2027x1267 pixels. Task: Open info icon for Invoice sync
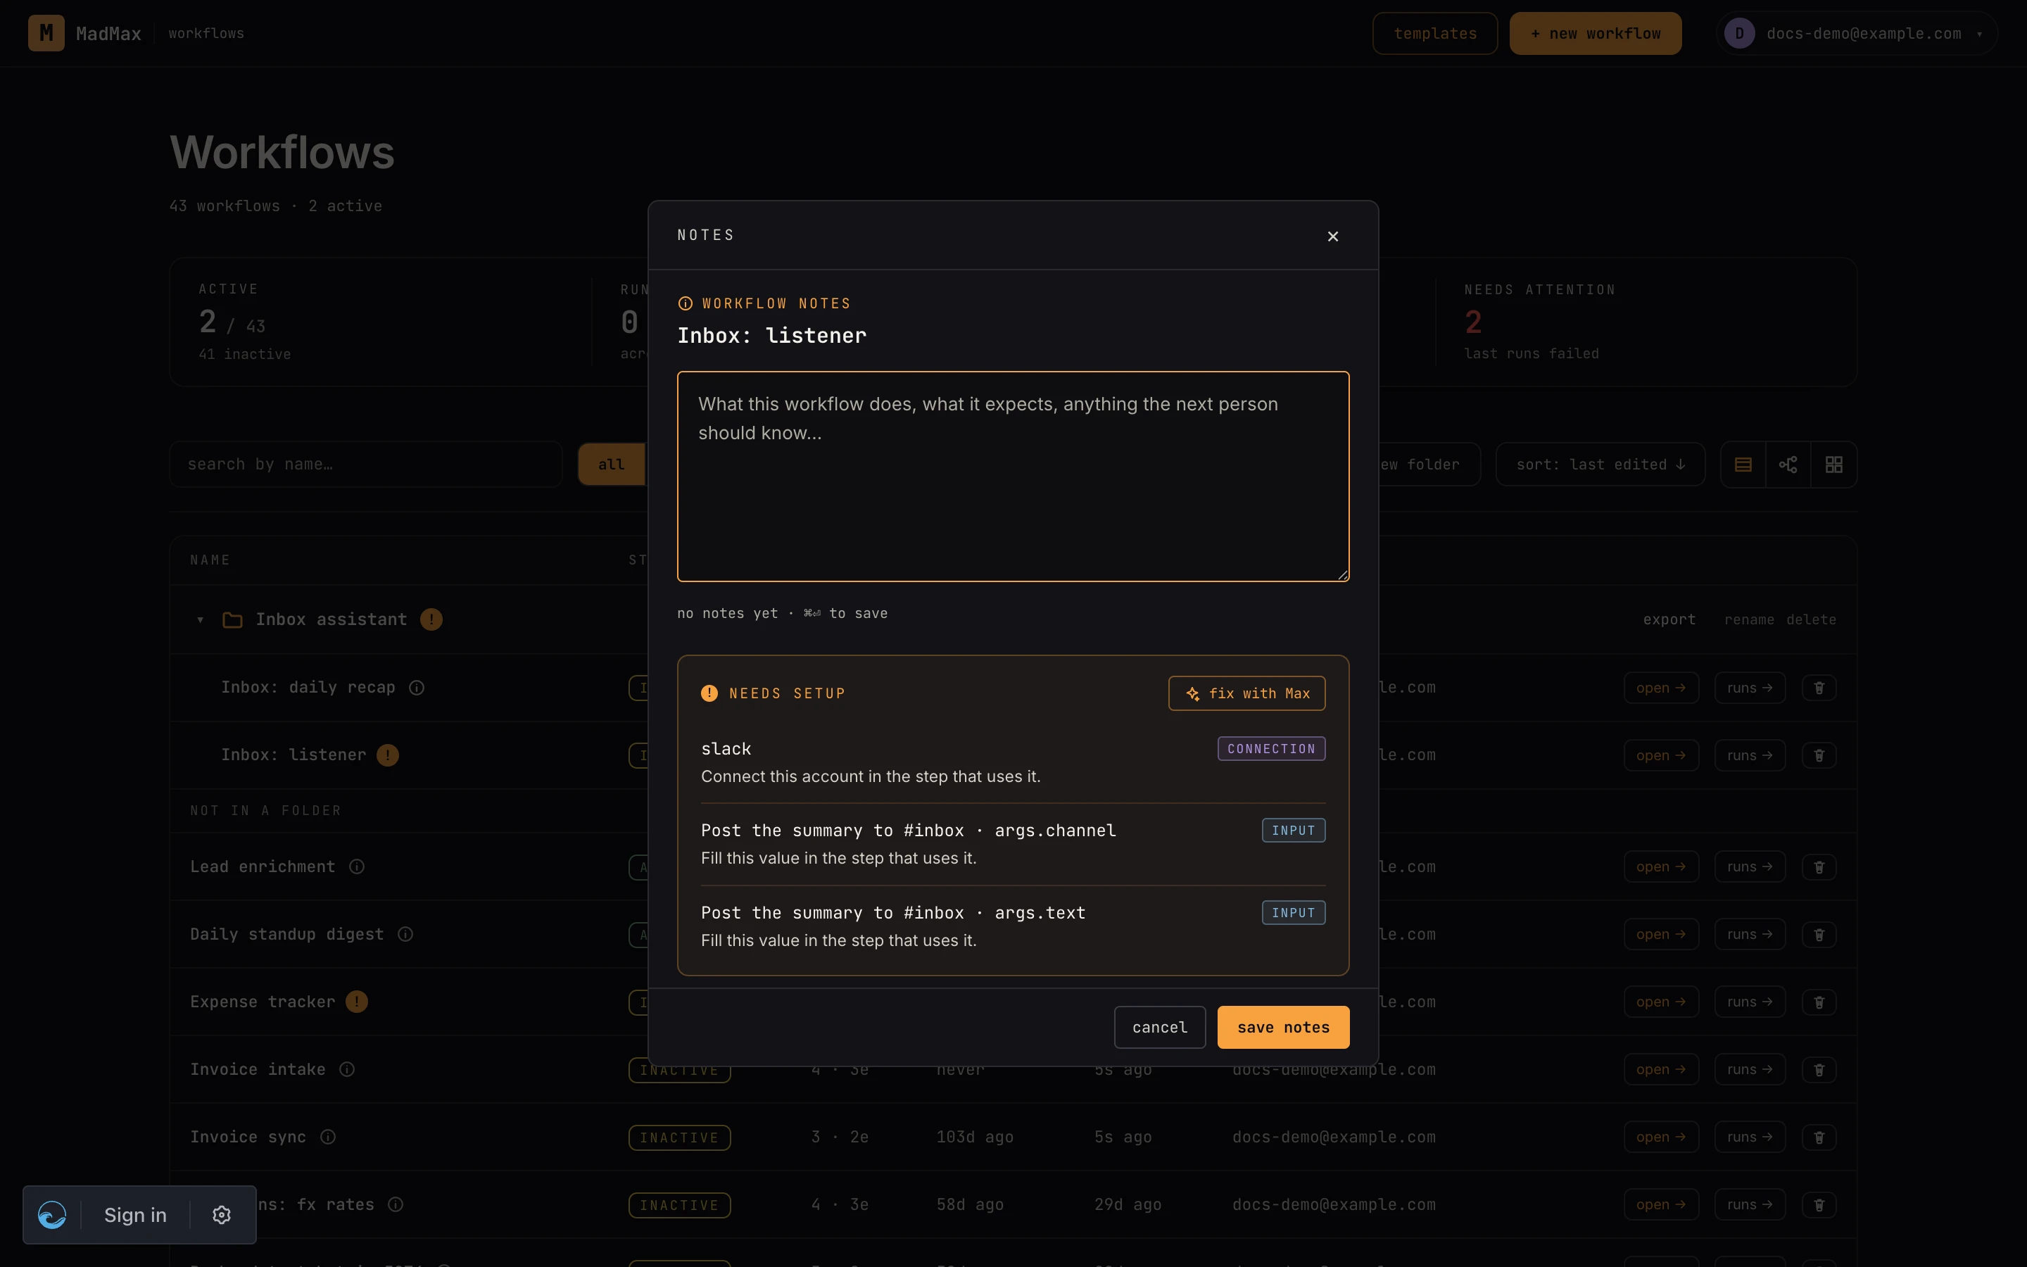pos(329,1137)
